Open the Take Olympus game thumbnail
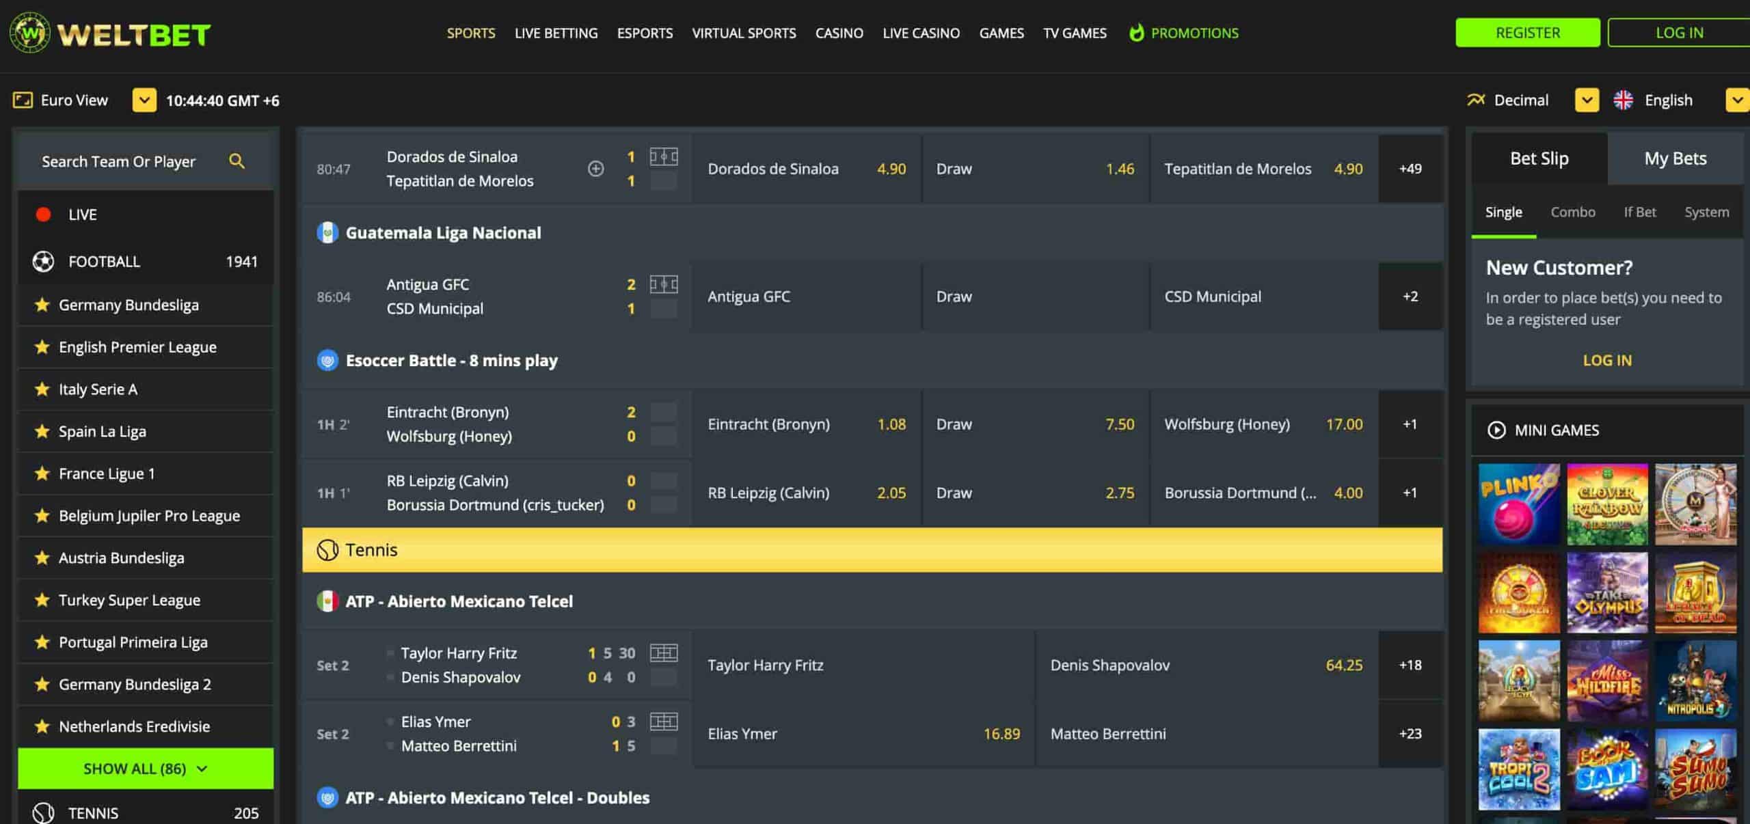The height and width of the screenshot is (824, 1750). 1607,592
